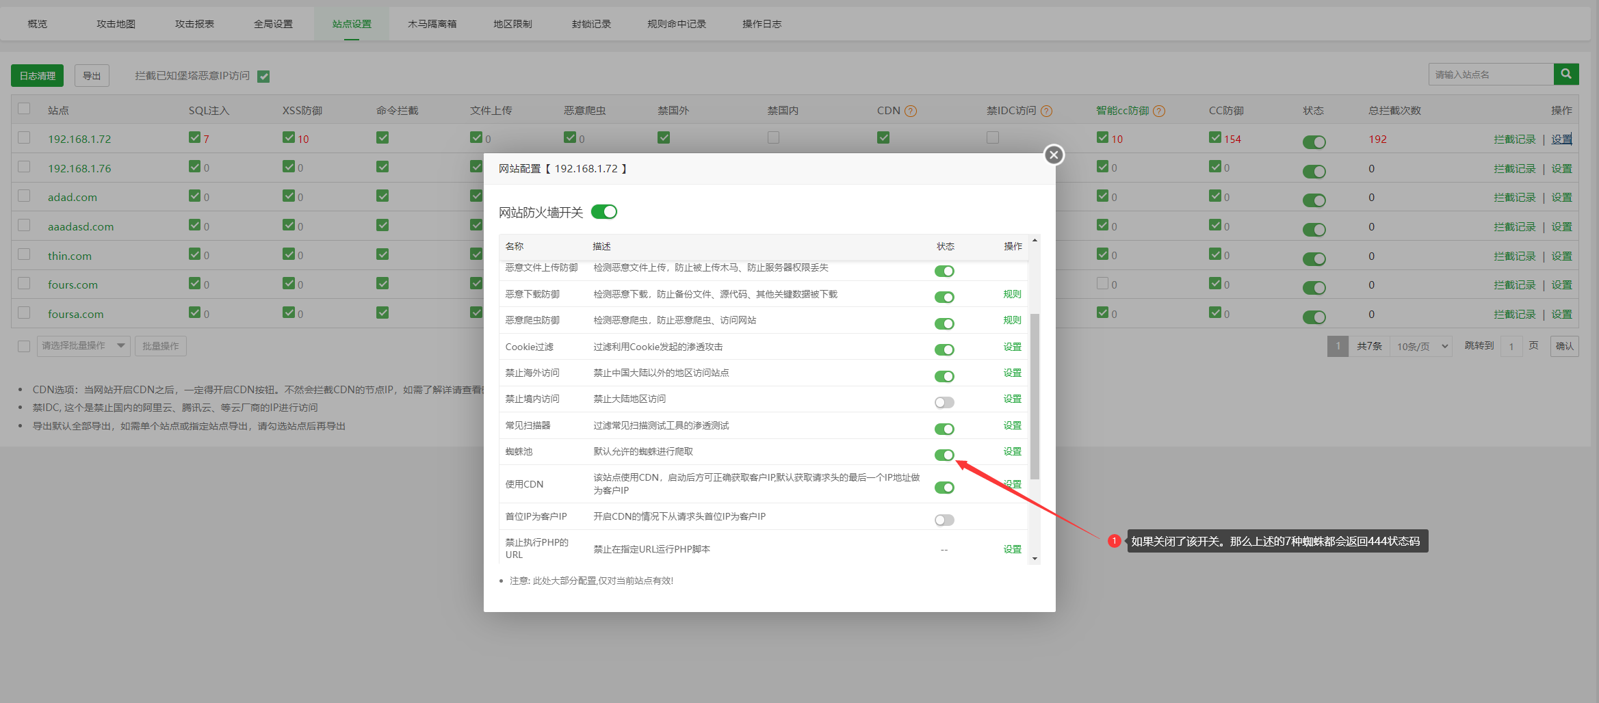Open site link foursa.com

(76, 314)
